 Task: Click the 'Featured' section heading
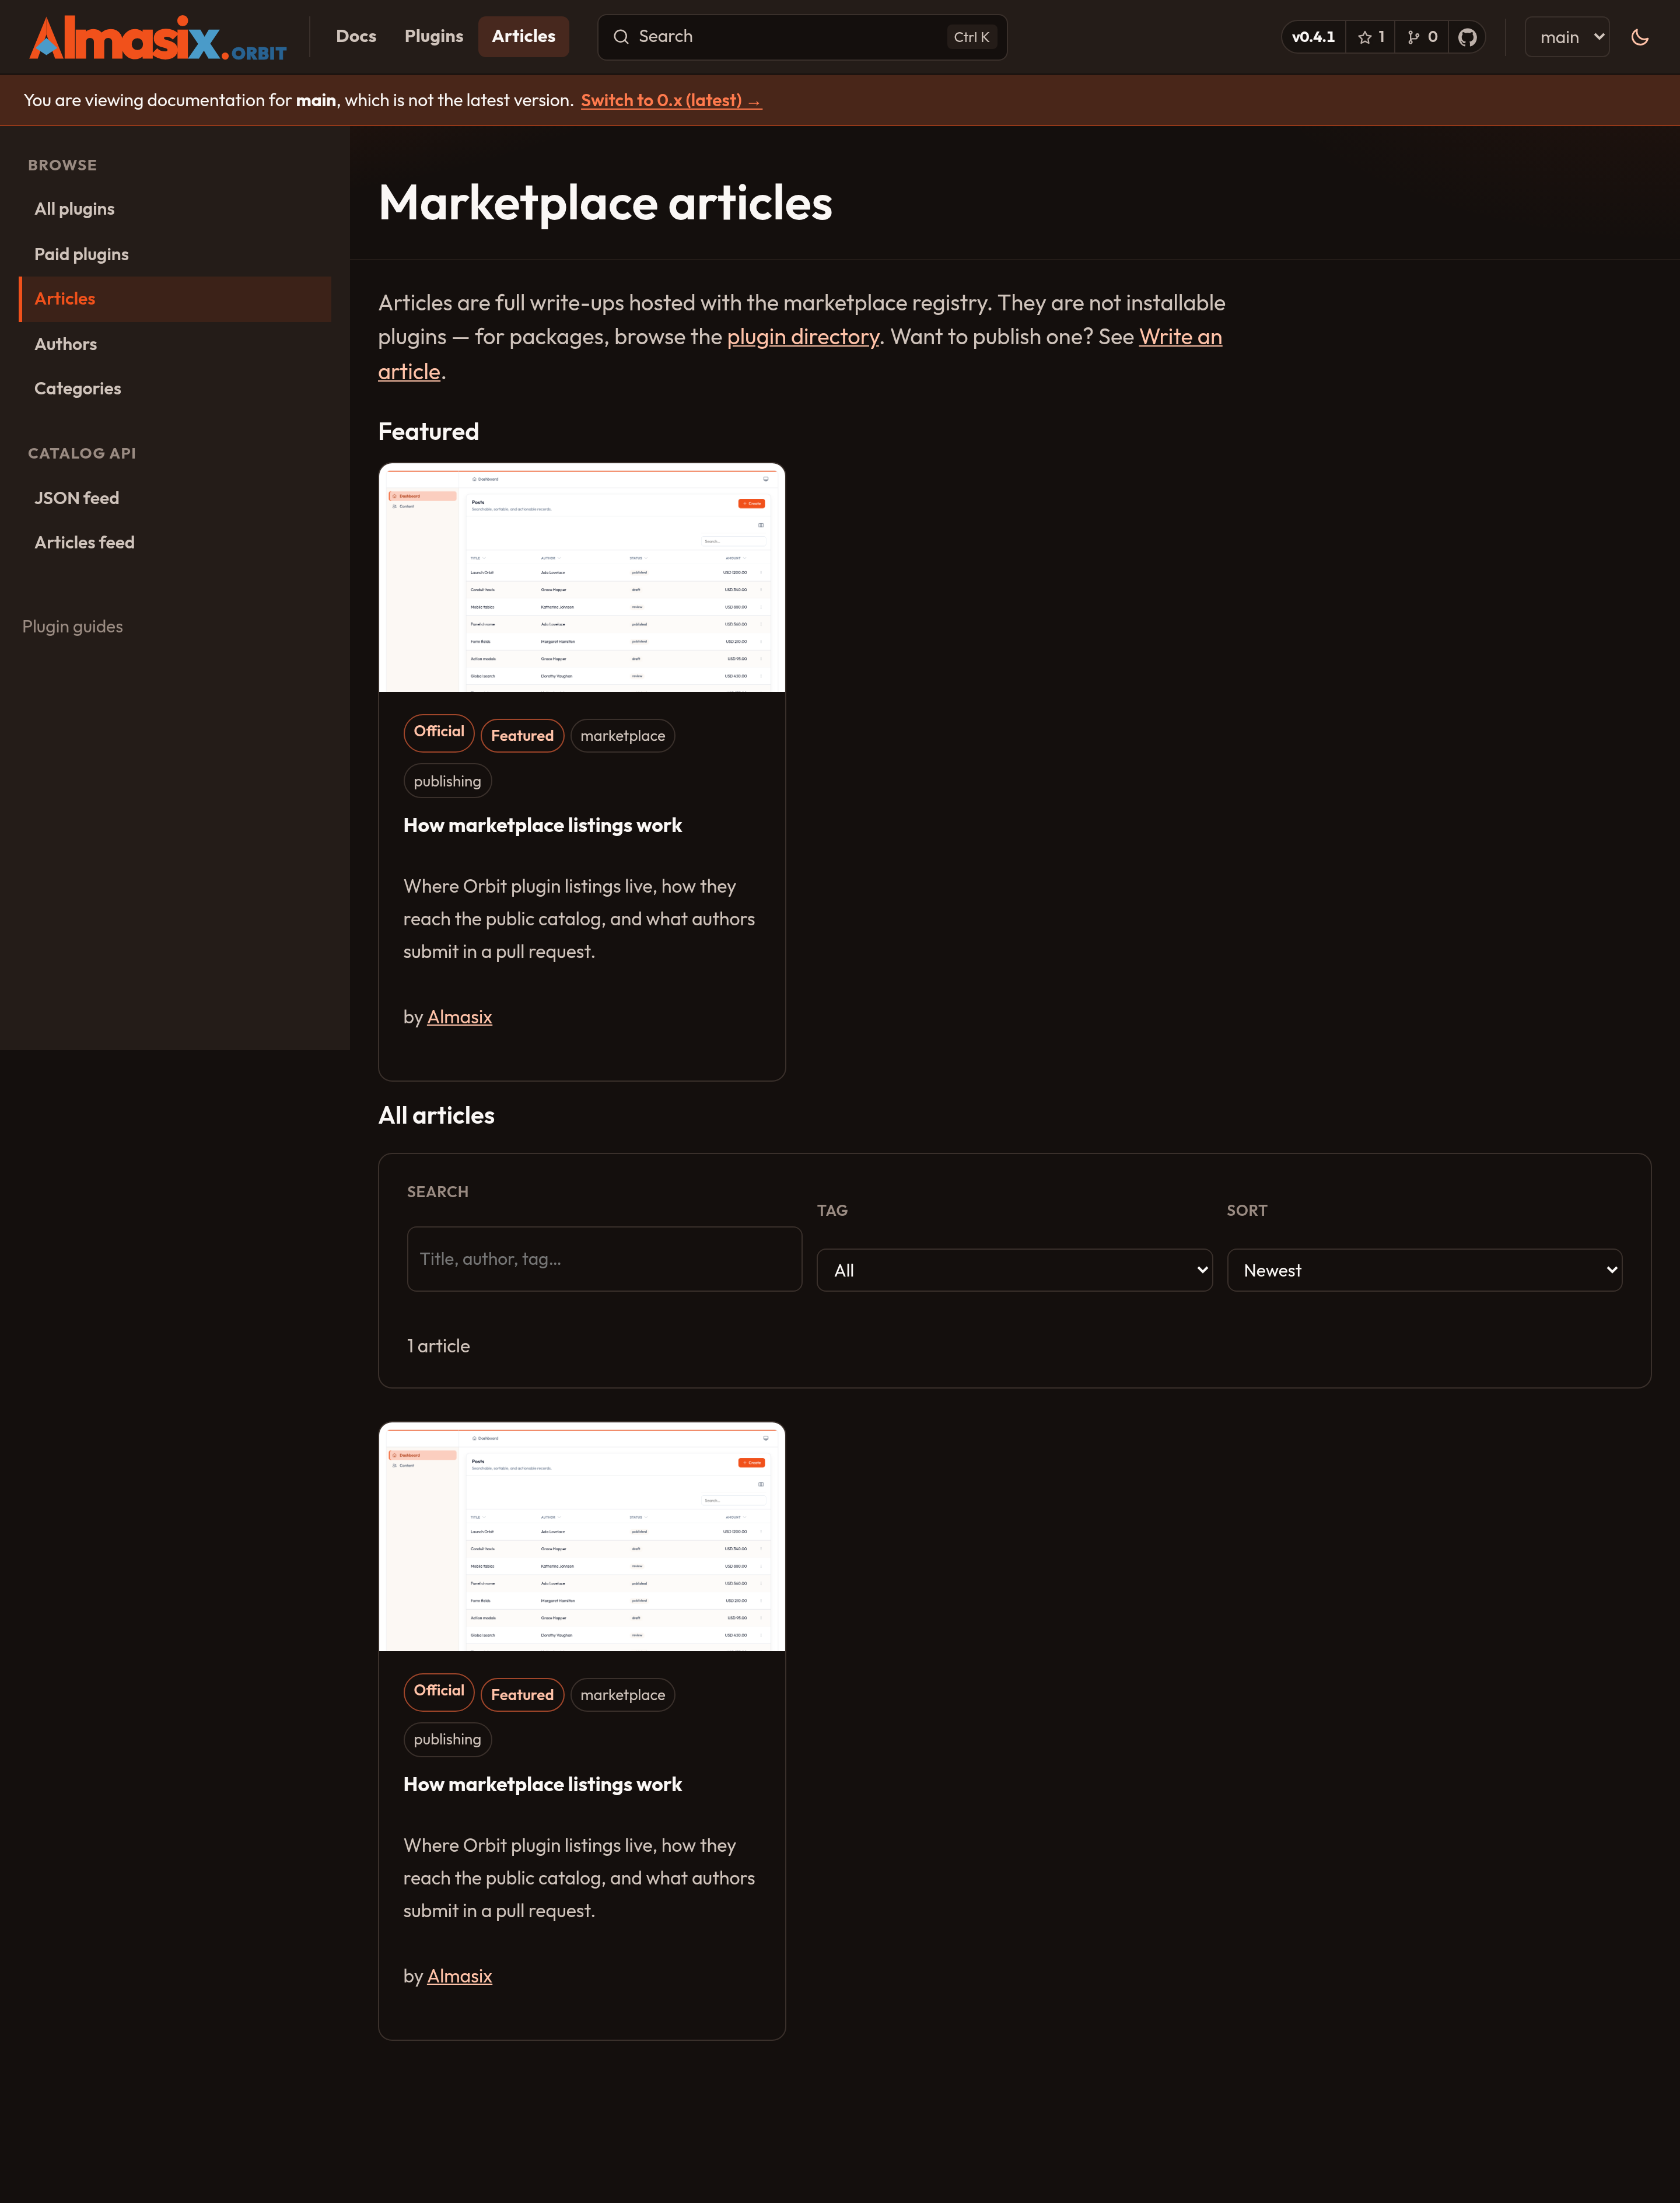[x=428, y=432]
